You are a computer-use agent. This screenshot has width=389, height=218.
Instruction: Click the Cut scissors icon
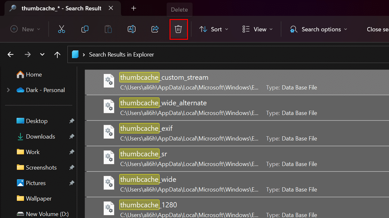click(62, 29)
